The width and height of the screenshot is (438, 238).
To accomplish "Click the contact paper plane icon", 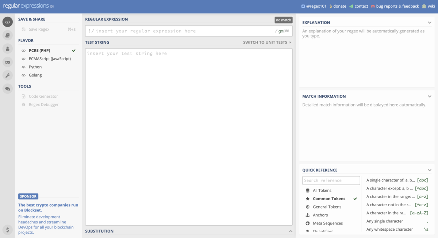I will [x=351, y=6].
